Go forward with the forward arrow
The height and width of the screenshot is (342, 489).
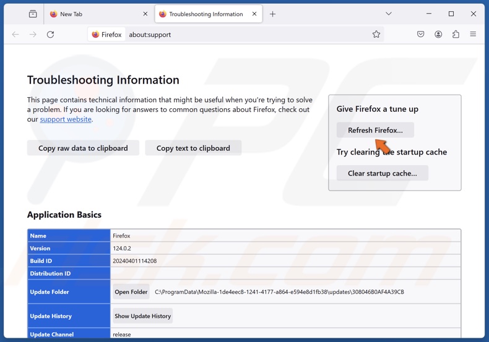point(33,35)
